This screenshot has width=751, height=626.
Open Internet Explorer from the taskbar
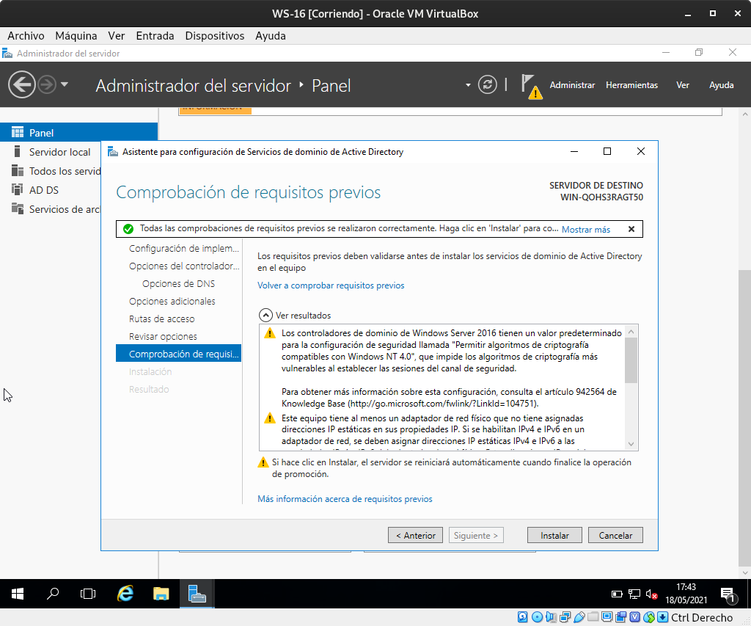126,594
